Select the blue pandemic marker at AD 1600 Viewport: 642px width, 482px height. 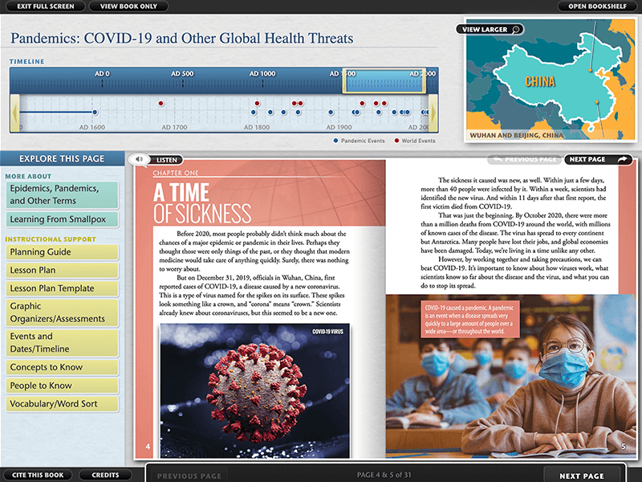click(95, 112)
